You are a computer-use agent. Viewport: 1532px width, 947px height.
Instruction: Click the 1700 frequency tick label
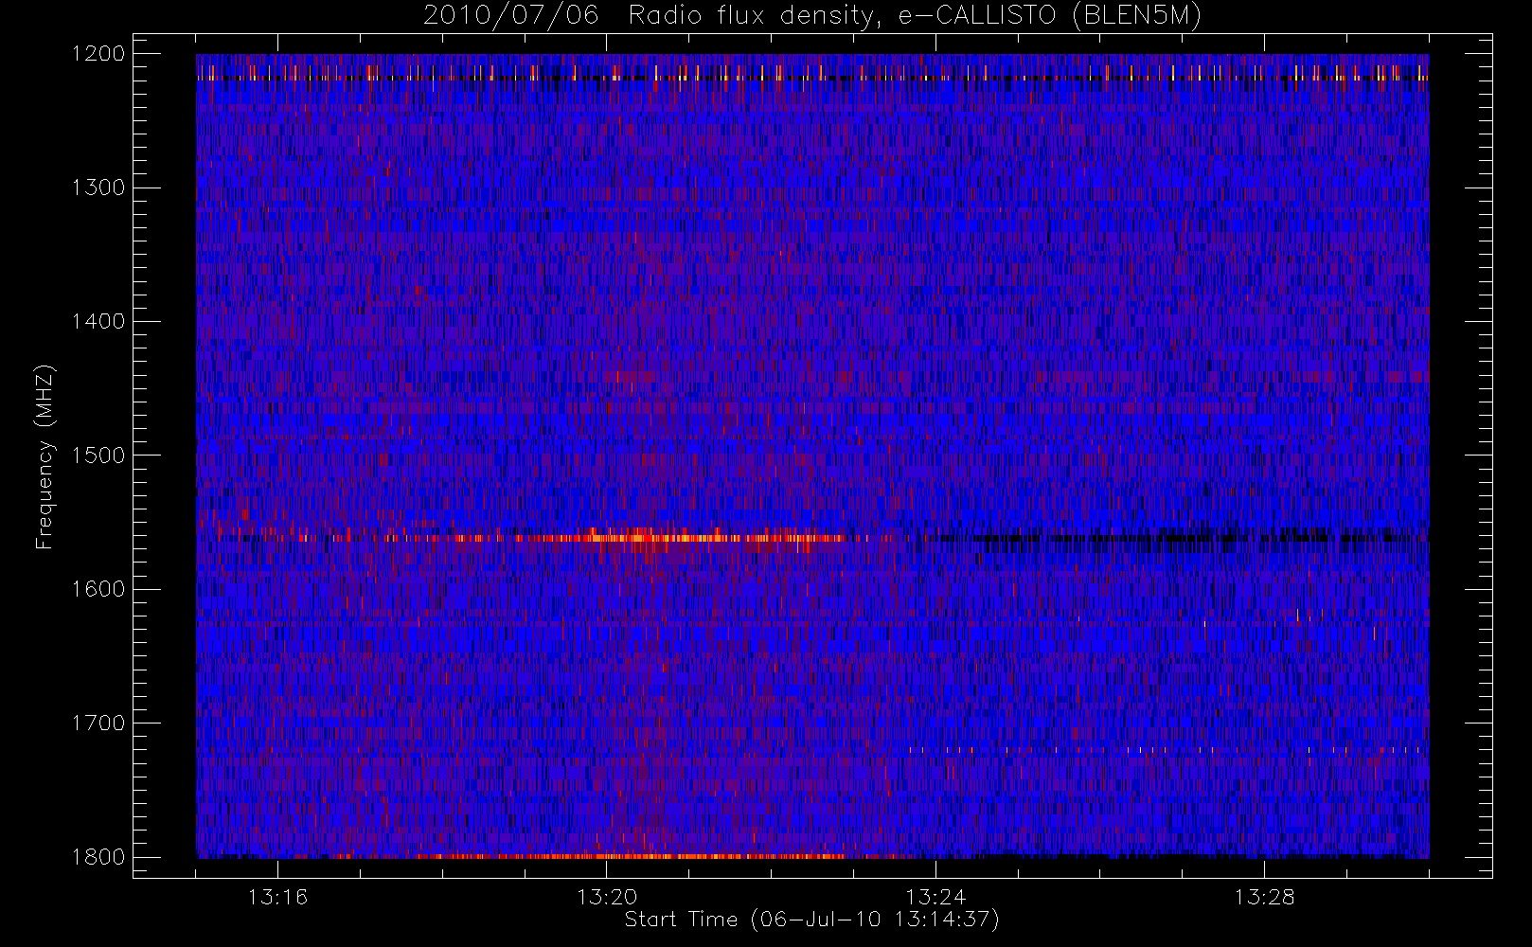[98, 723]
